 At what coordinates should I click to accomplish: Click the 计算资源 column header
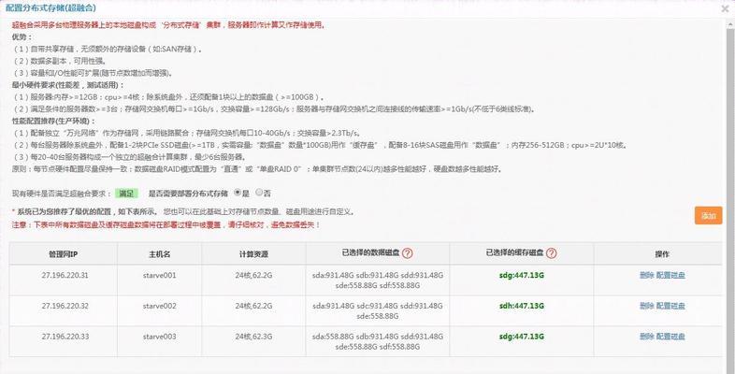(253, 254)
